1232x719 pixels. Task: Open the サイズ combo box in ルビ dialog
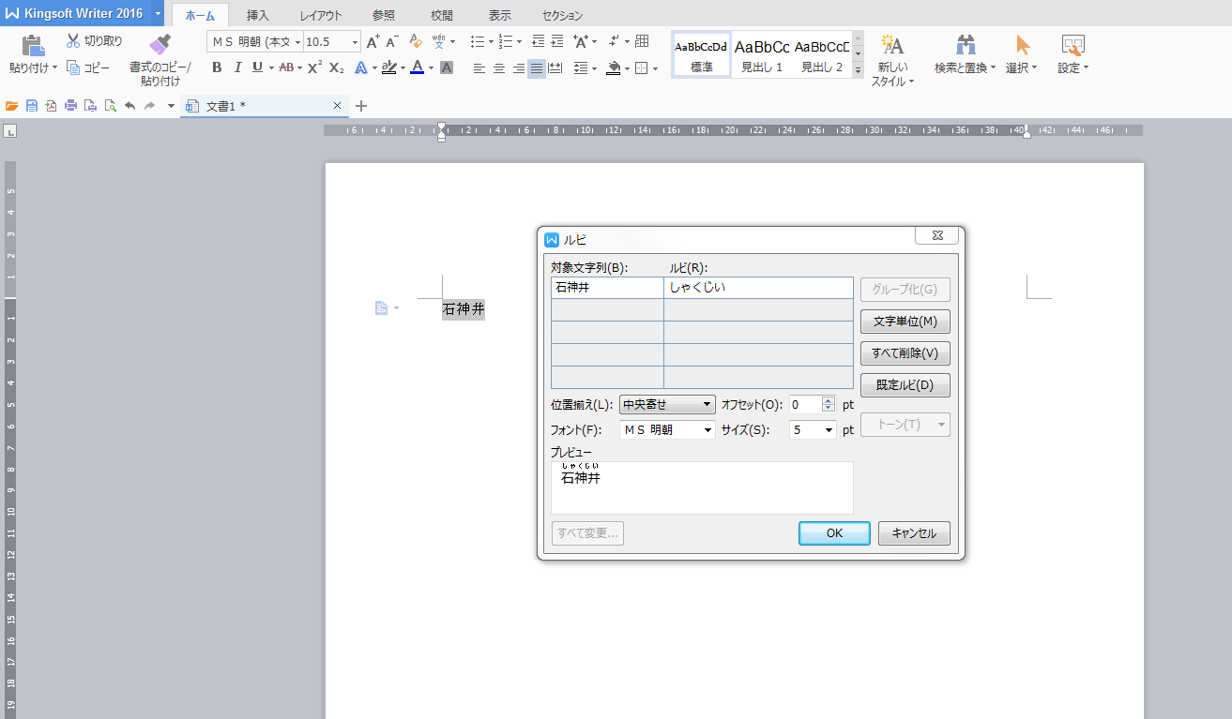pyautogui.click(x=813, y=429)
